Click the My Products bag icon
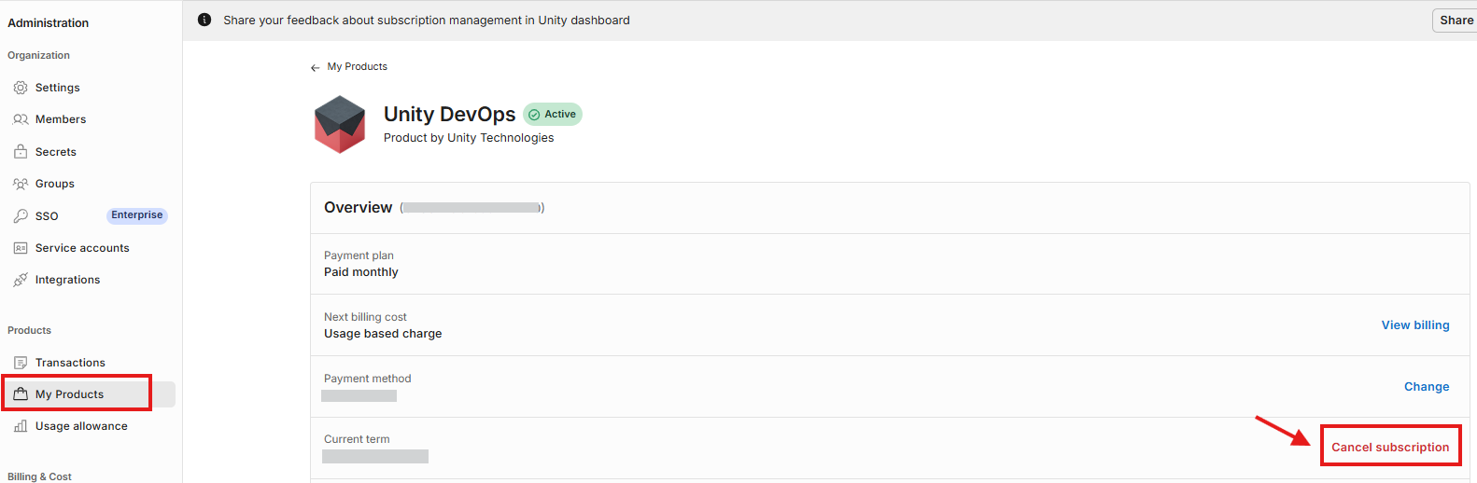The height and width of the screenshot is (483, 1477). (x=21, y=394)
